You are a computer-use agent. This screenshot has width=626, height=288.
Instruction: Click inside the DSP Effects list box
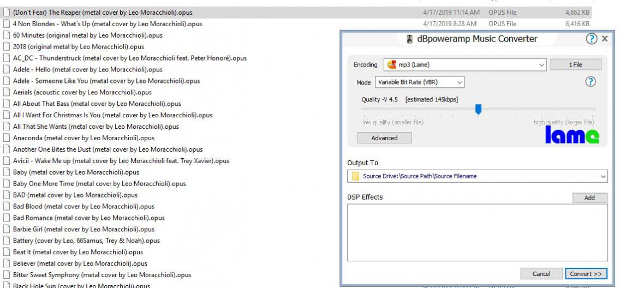pyautogui.click(x=477, y=232)
